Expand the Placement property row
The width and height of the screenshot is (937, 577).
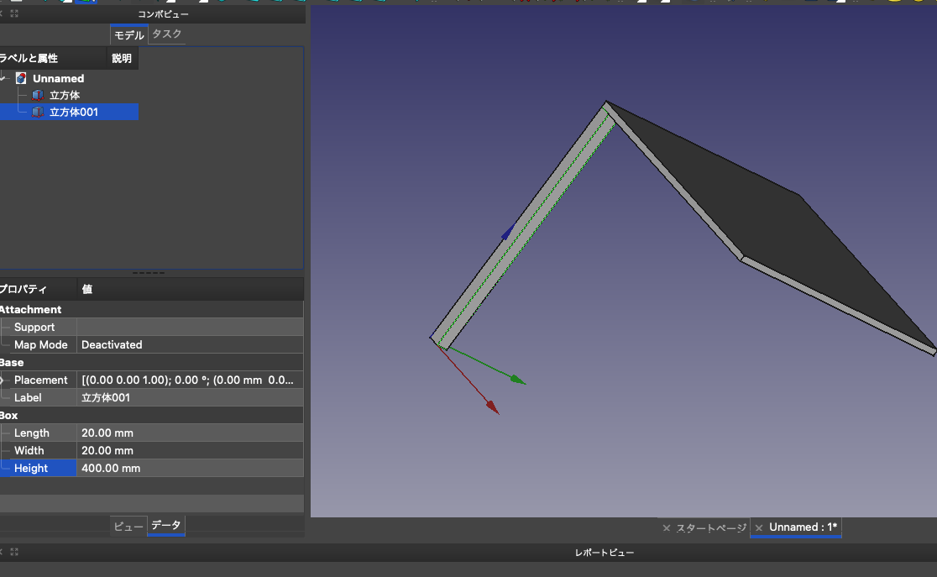pos(3,380)
